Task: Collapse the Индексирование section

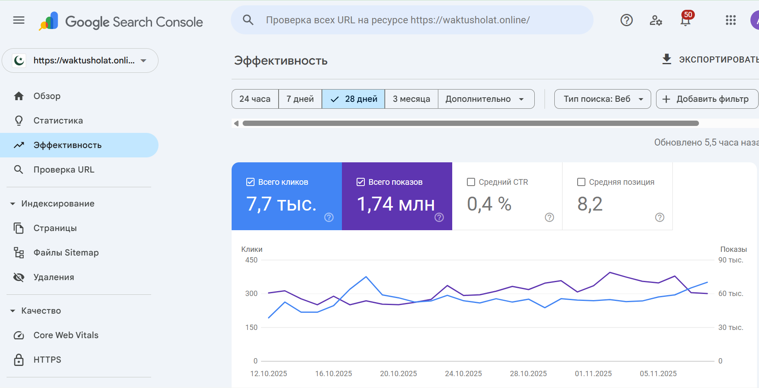Action: coord(13,204)
